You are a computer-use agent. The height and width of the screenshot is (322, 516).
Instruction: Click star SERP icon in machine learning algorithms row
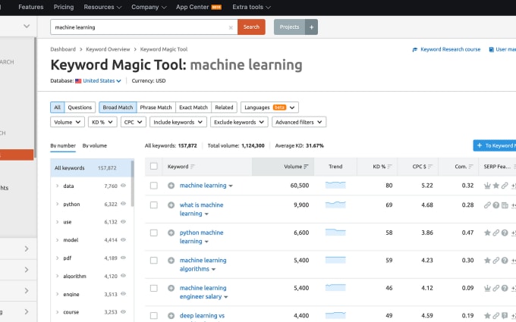pos(487,261)
